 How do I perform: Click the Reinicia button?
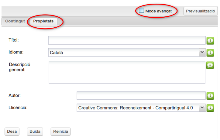tap(60, 131)
